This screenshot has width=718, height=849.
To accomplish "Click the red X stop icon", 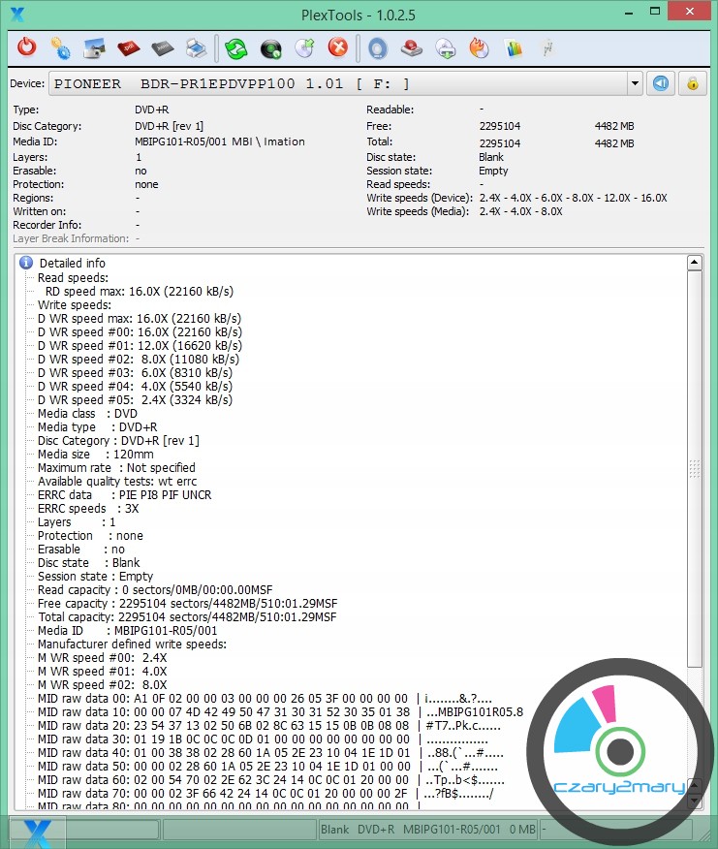I will tap(337, 47).
